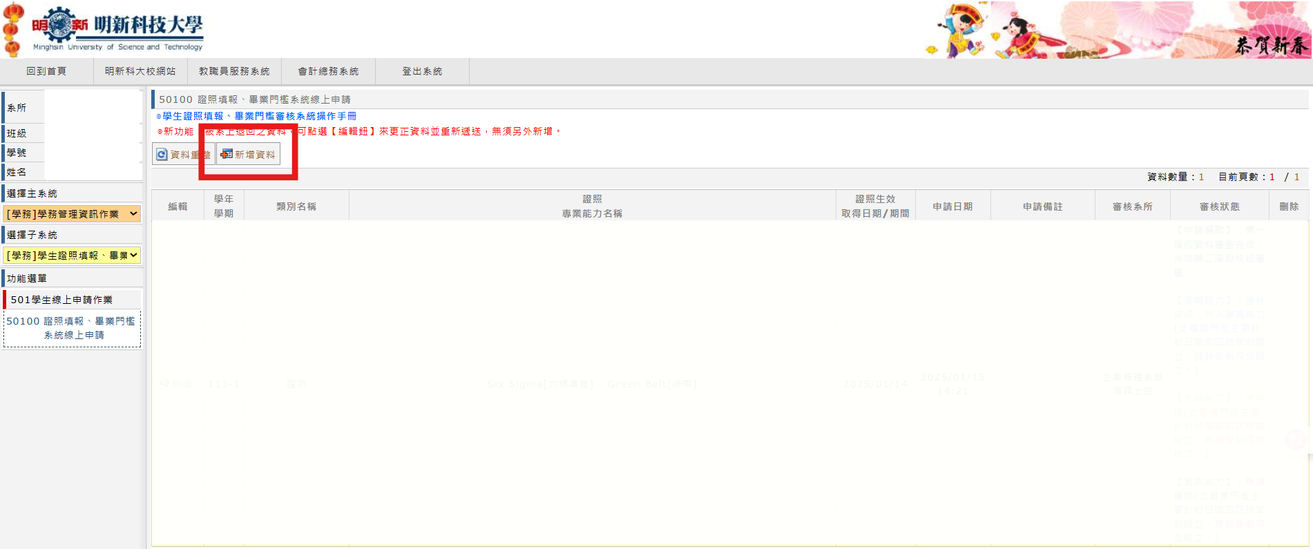Open the 會計總務系統 menu item
Image resolution: width=1313 pixels, height=549 pixels.
tap(328, 71)
